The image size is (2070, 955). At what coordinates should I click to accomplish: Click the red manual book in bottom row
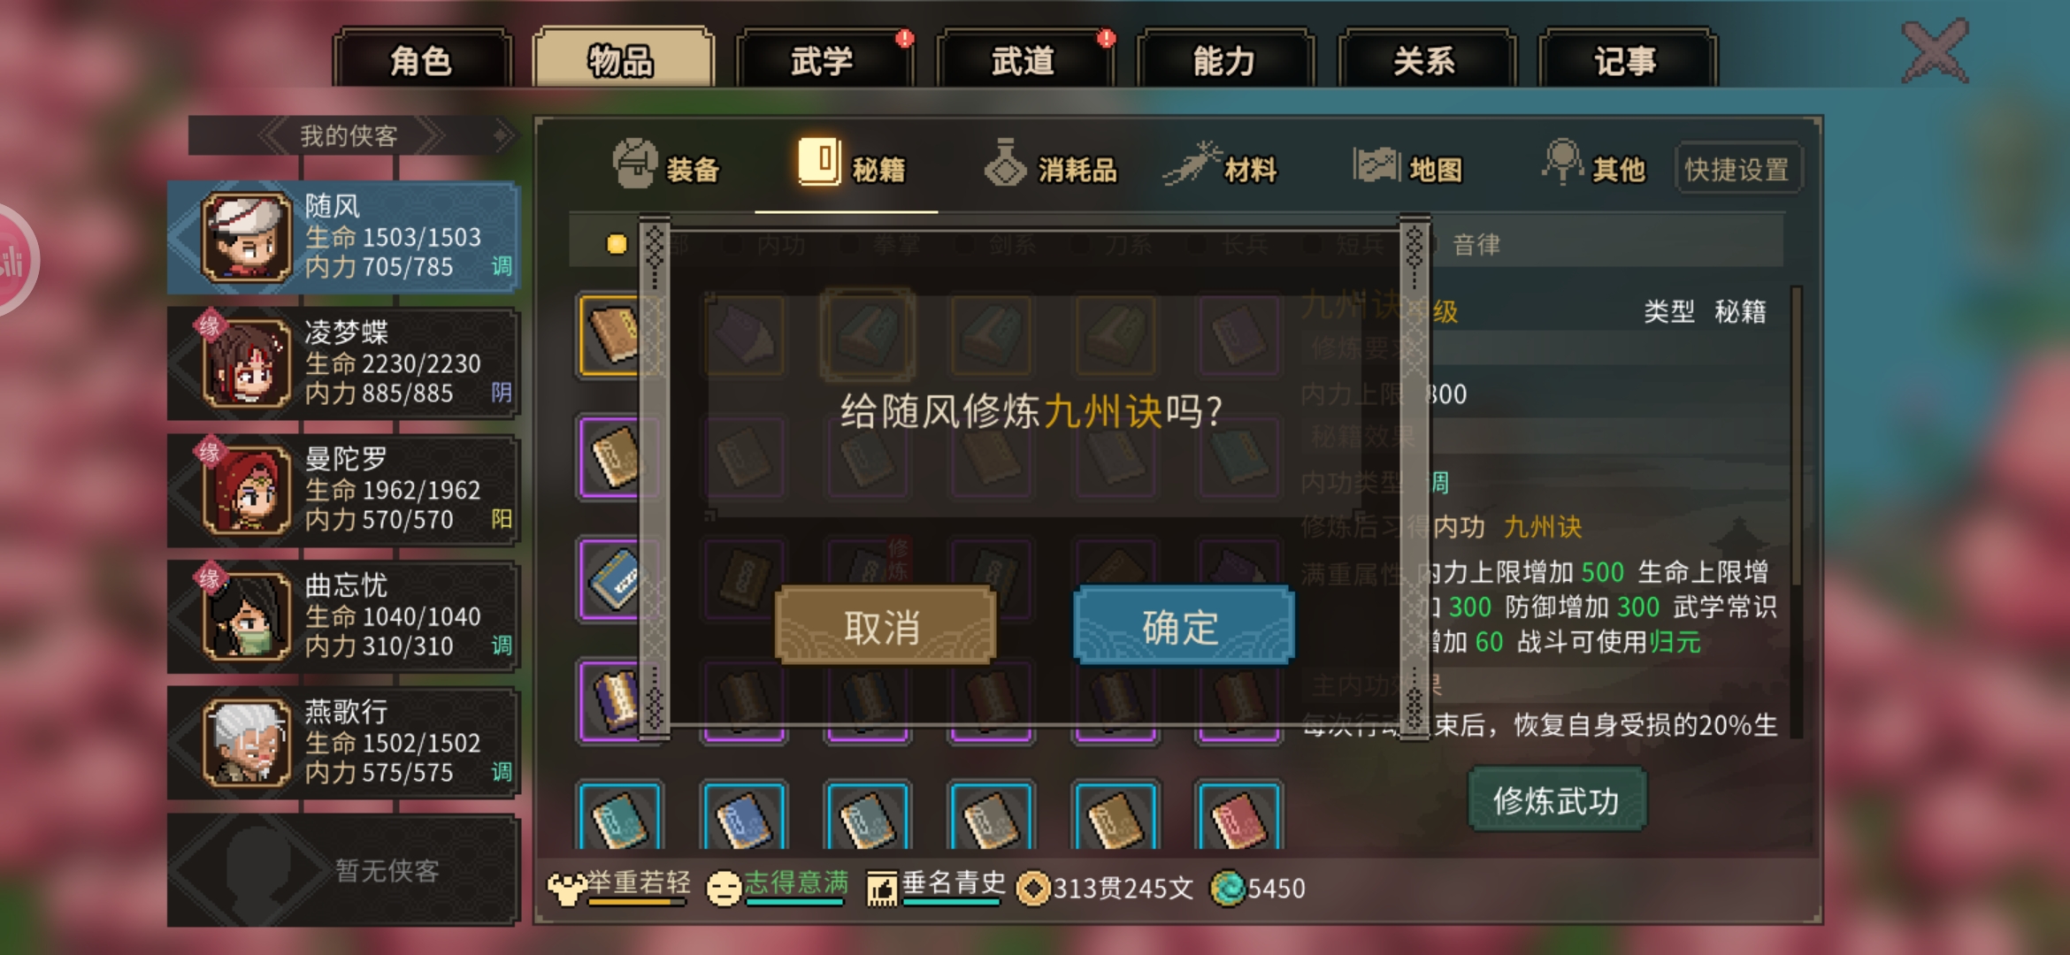[1238, 815]
